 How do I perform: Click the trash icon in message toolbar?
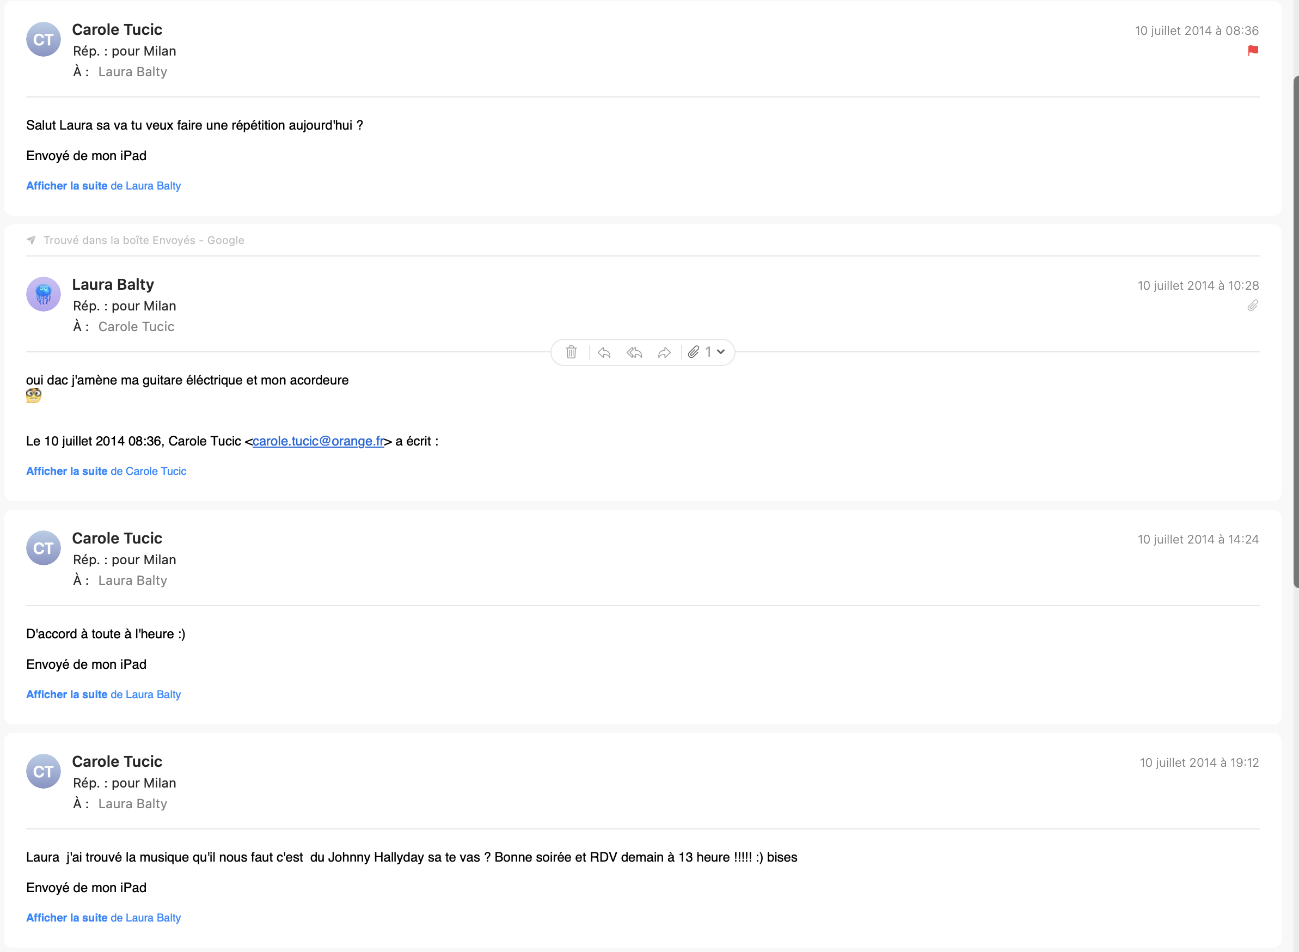click(571, 352)
